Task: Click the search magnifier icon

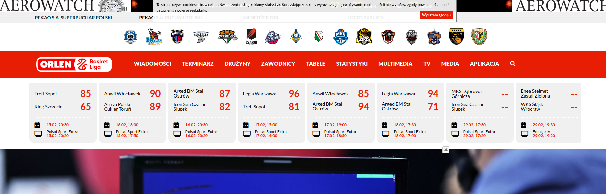Action: (x=513, y=64)
